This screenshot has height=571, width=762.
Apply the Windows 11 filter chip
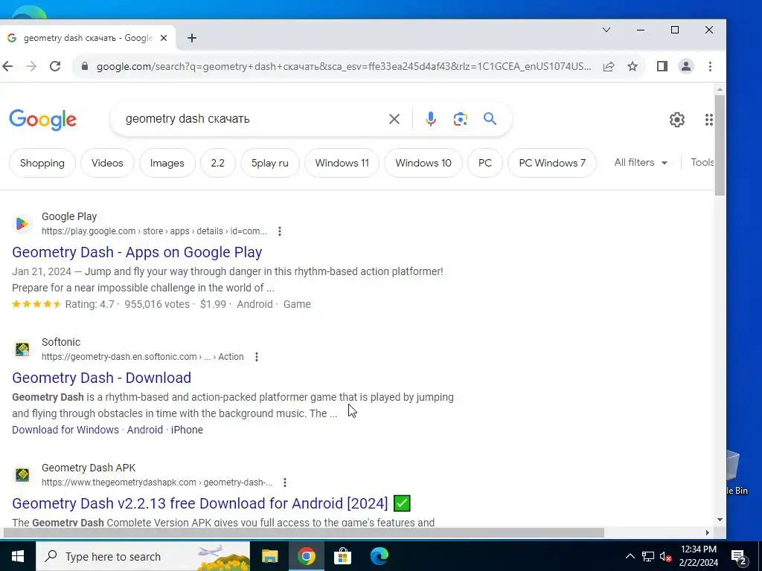[342, 163]
